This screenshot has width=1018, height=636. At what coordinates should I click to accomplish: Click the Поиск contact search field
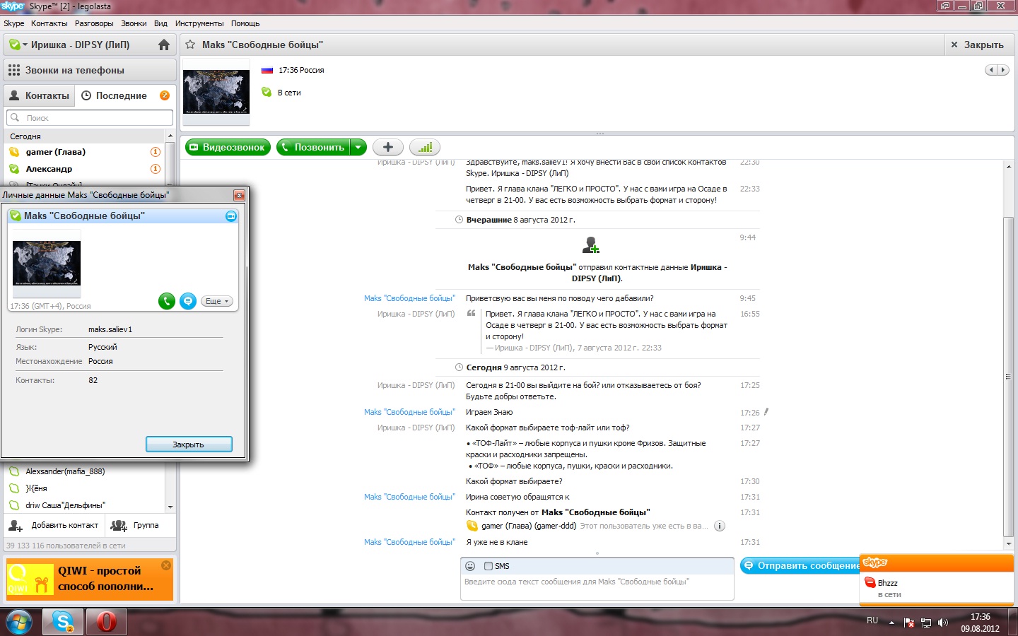tap(90, 118)
